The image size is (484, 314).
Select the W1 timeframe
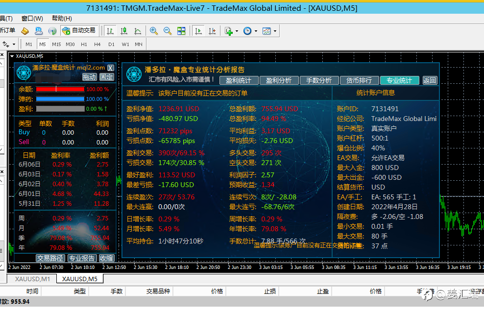tap(125, 45)
